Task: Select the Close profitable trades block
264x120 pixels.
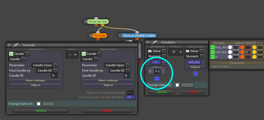Action: 139,36
